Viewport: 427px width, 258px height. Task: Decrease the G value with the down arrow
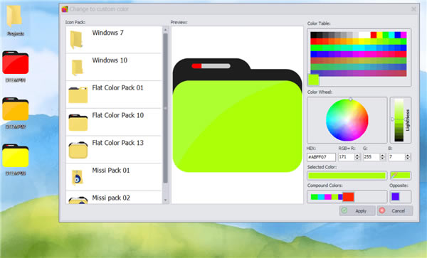(383, 158)
